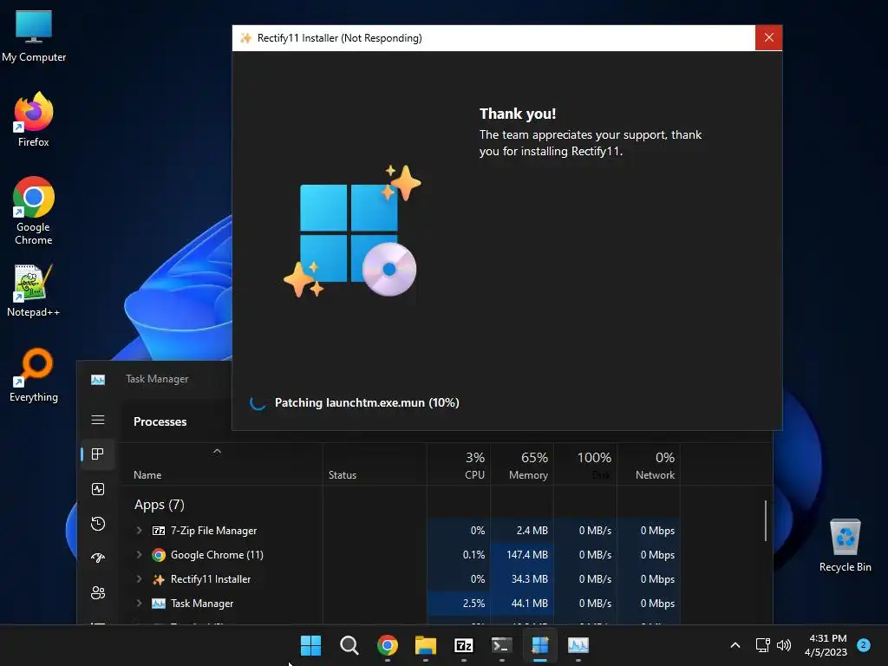
Task: Open Firefox desktop shortcut
Action: 34,120
